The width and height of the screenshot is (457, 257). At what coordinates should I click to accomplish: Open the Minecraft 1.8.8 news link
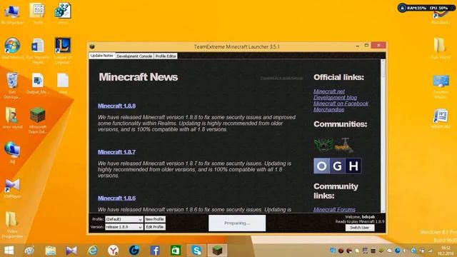tap(116, 106)
